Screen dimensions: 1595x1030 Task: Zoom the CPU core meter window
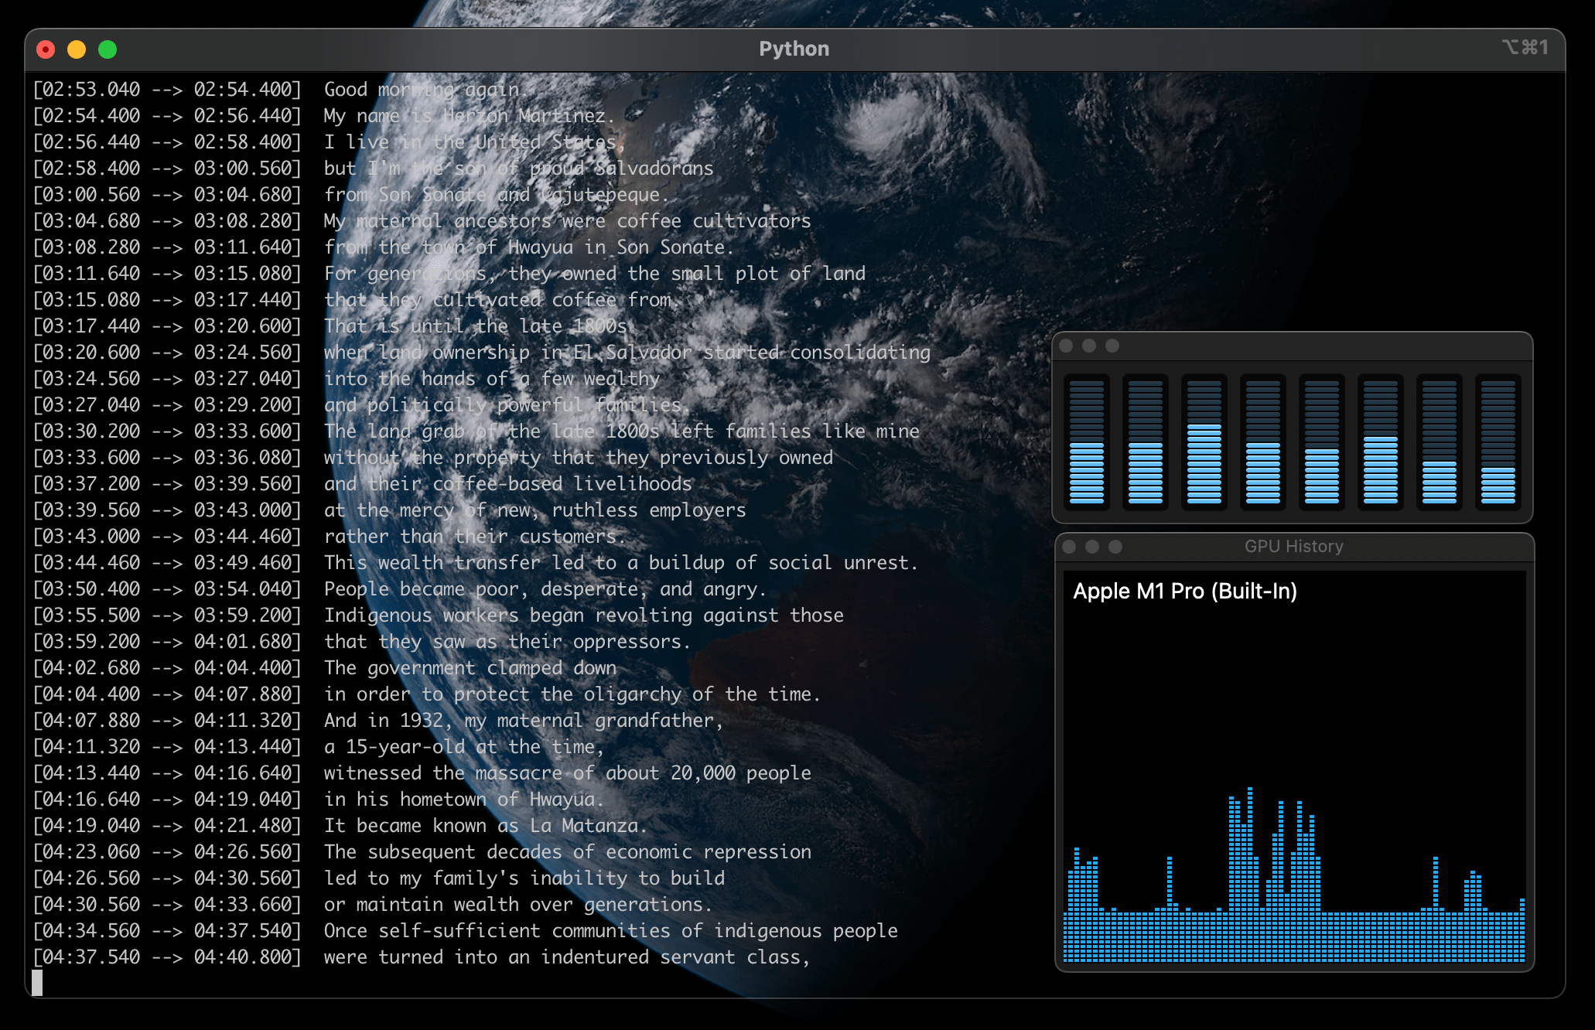click(x=1112, y=346)
